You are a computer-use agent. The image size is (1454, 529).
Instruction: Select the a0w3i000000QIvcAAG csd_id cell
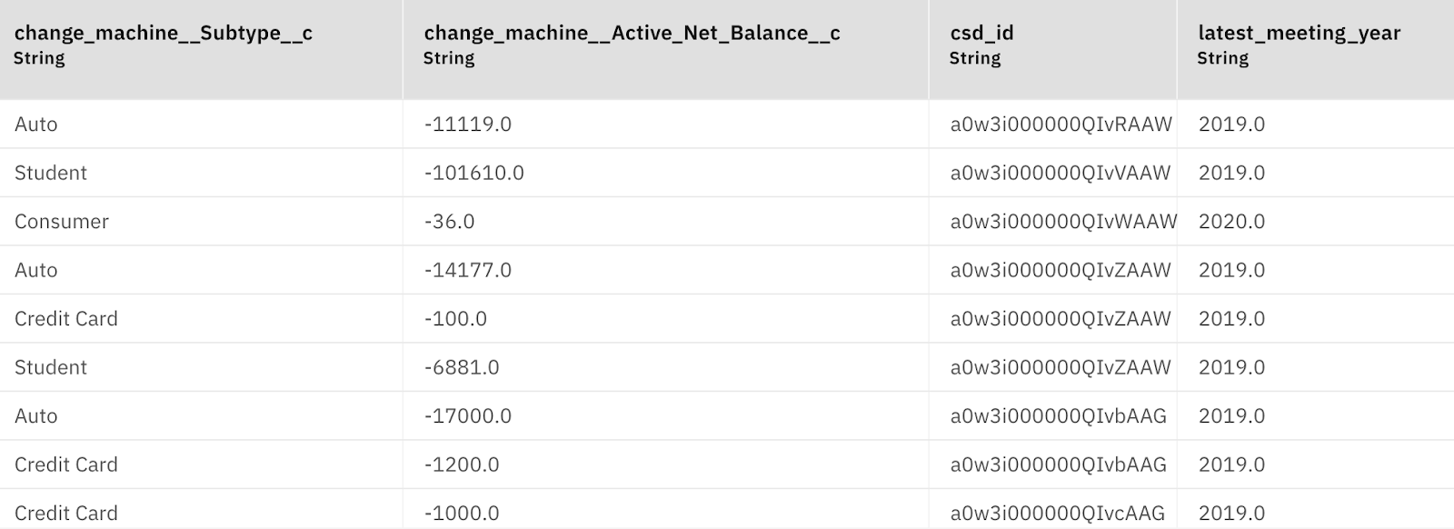point(1057,513)
